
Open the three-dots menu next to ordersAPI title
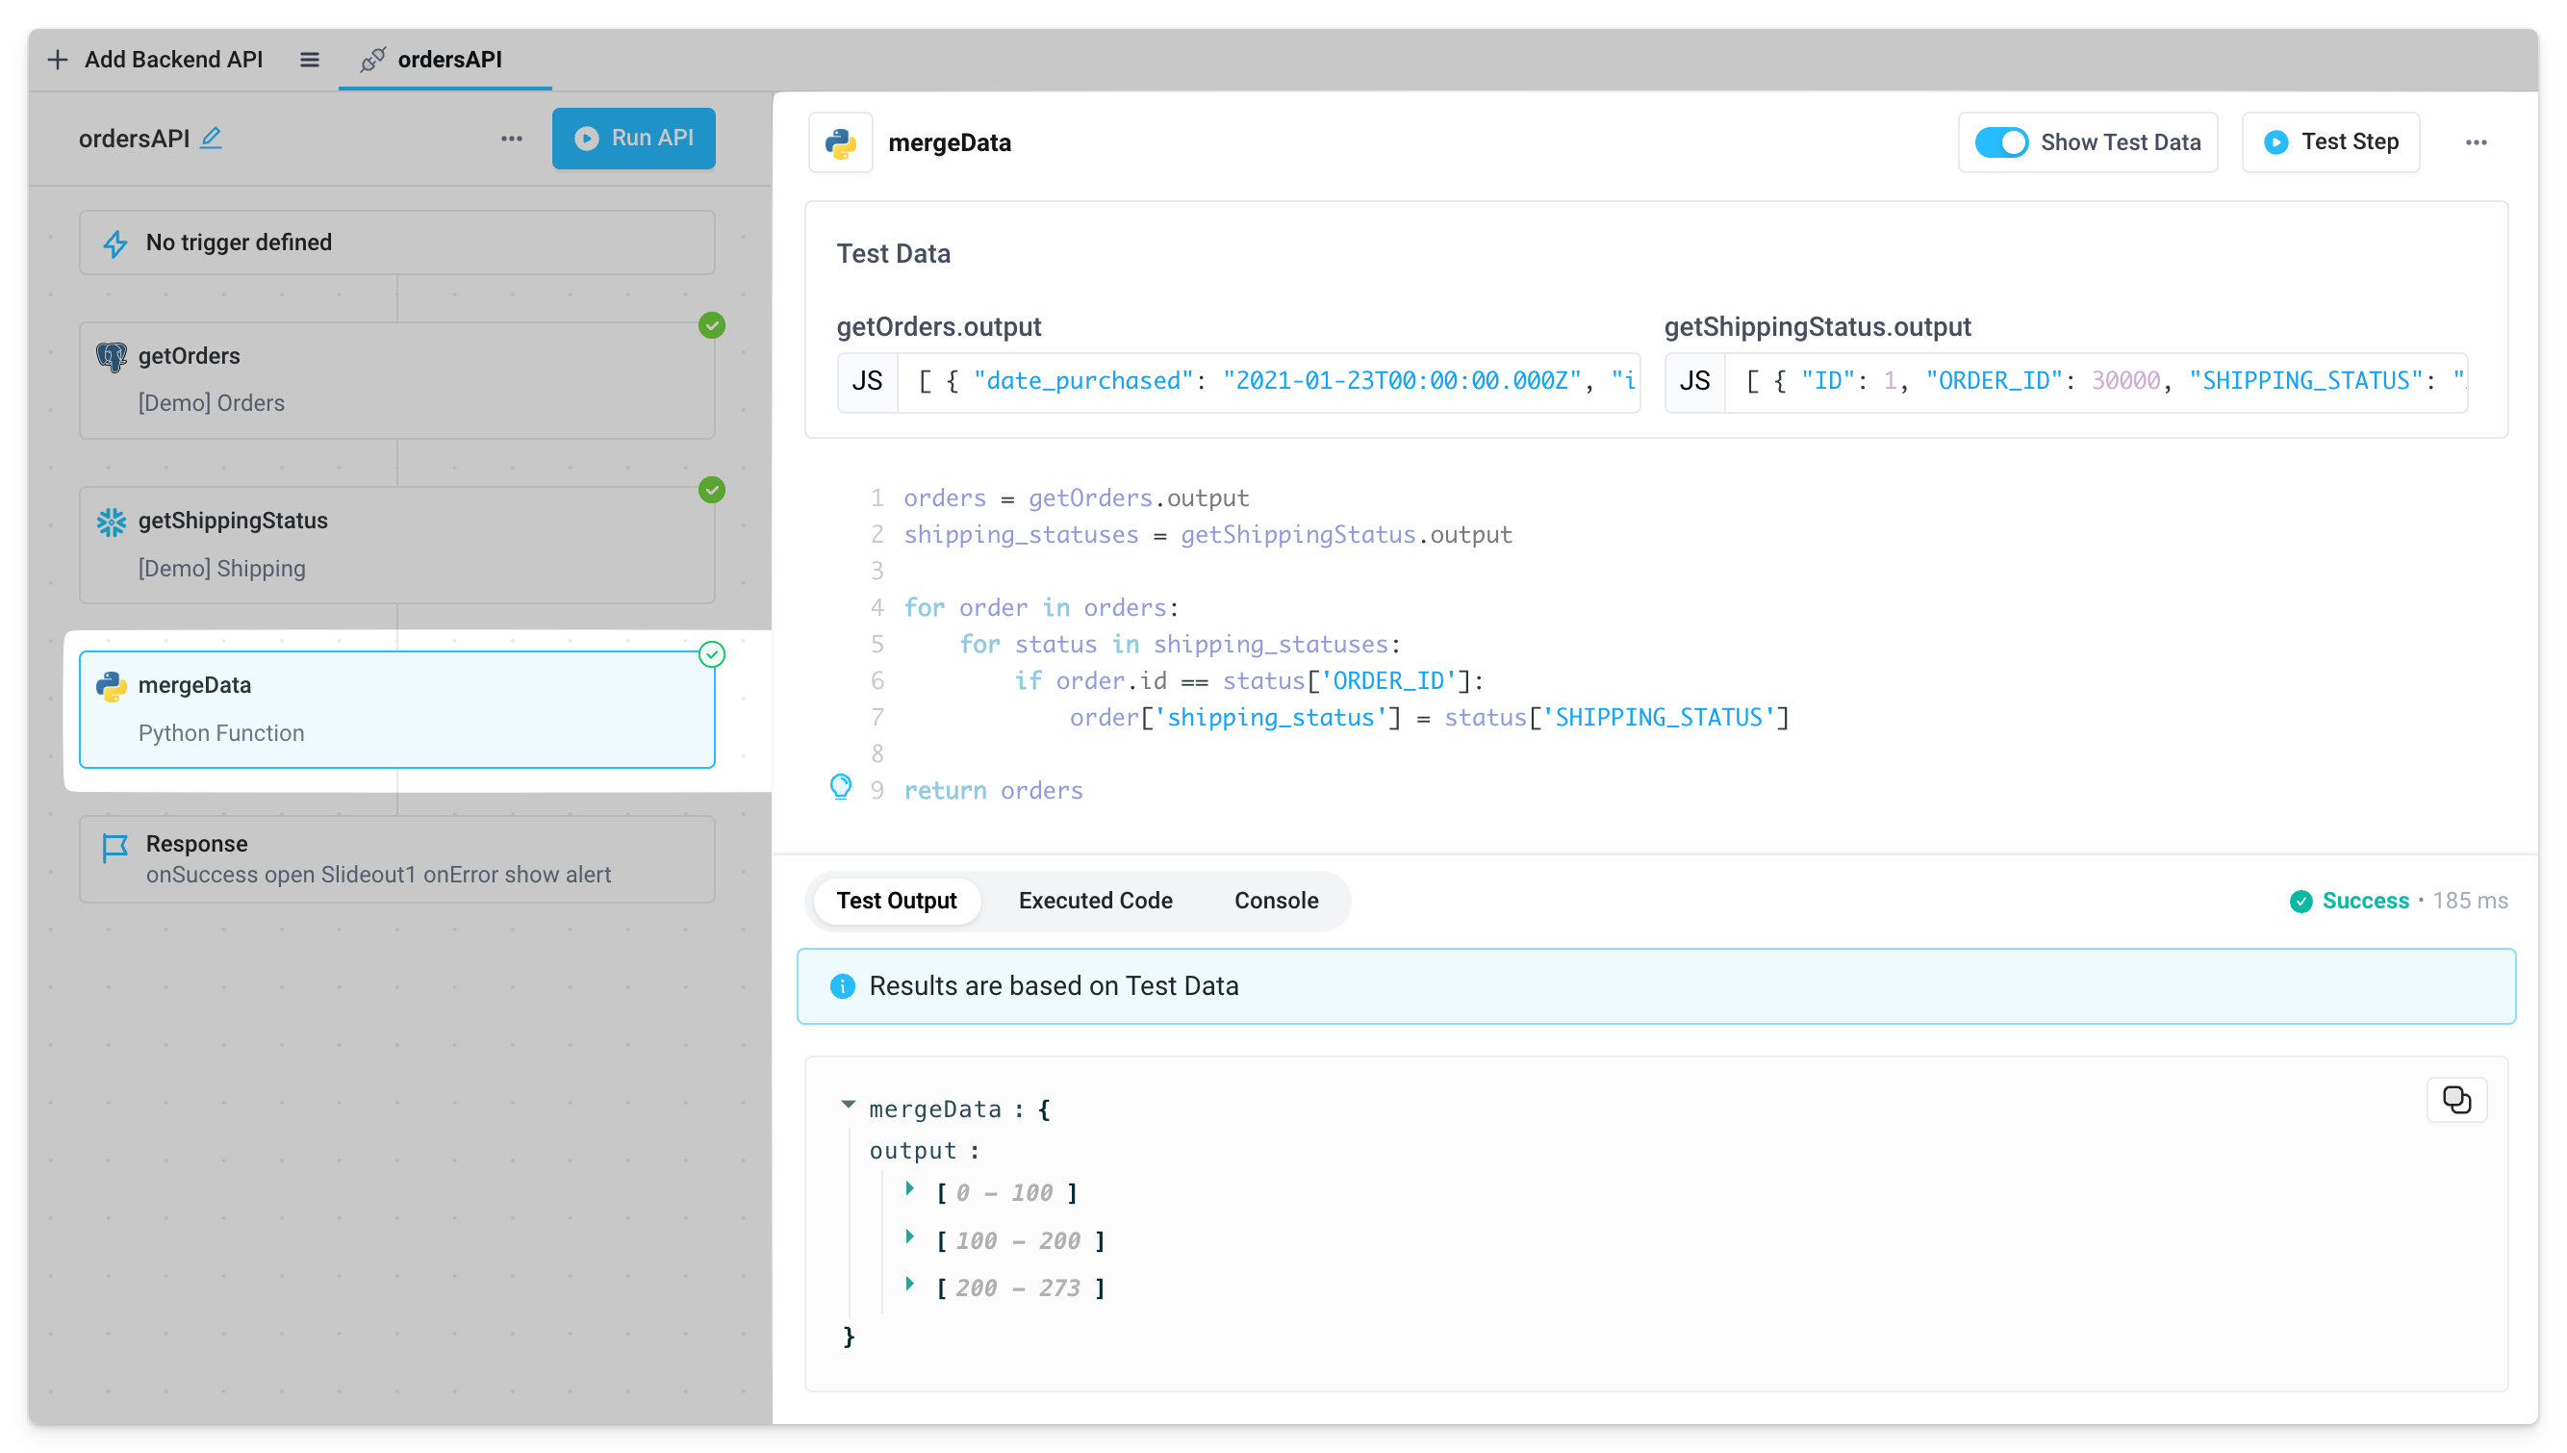pos(512,139)
